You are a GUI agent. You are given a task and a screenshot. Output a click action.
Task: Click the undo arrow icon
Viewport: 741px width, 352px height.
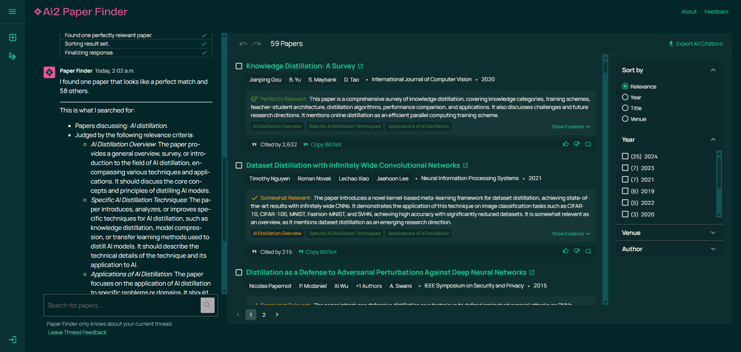point(243,44)
